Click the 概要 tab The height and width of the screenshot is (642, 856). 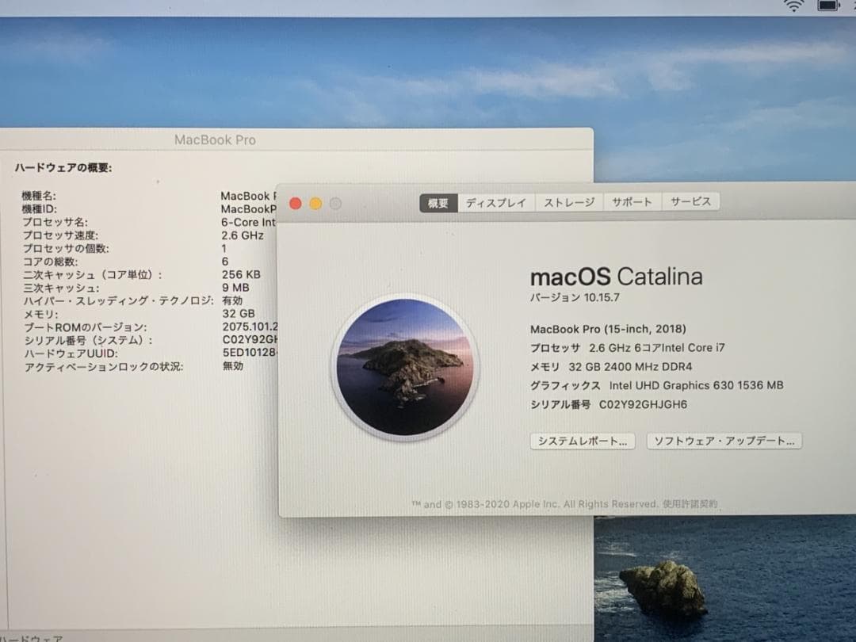pyautogui.click(x=438, y=202)
